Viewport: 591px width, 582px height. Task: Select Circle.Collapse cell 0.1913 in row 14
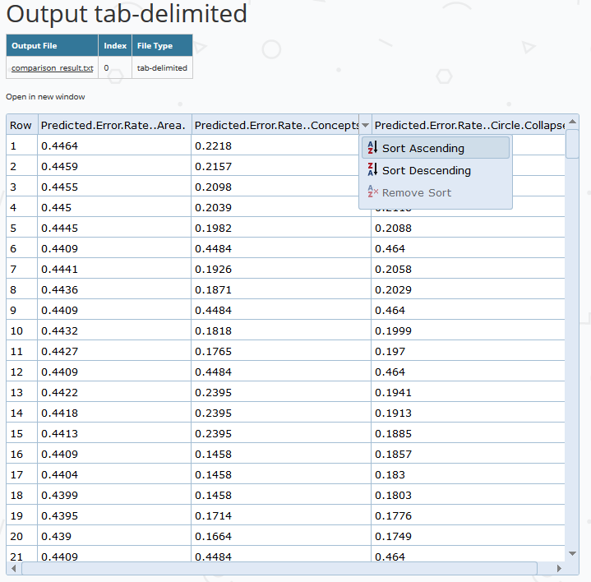pyautogui.click(x=469, y=413)
